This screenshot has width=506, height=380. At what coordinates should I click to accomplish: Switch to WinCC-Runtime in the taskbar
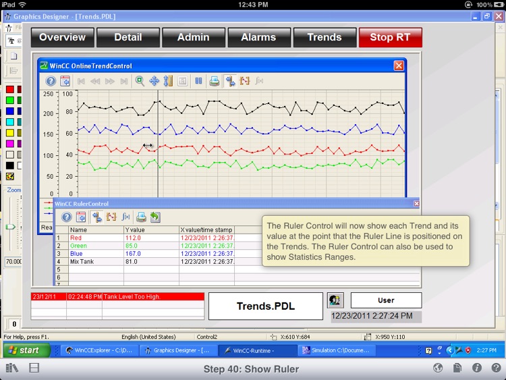(257, 350)
